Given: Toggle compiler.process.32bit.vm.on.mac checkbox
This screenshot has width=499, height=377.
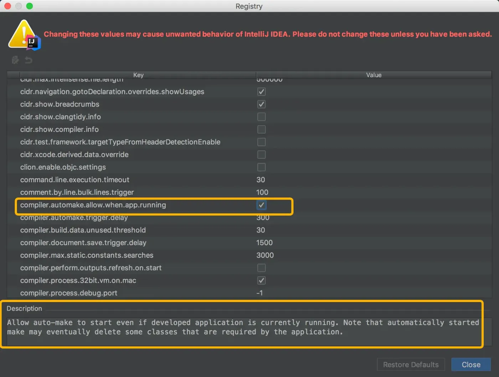Looking at the screenshot, I should [261, 280].
